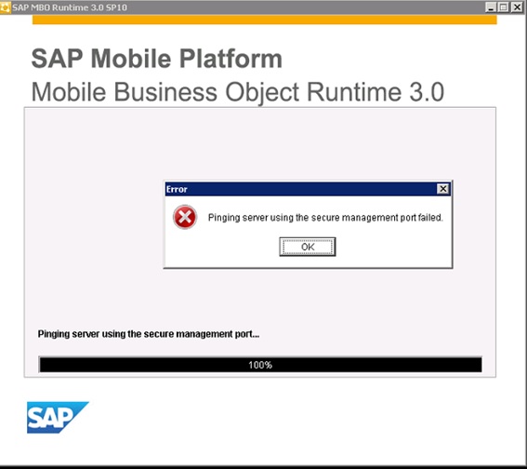Close the SAP MBO Runtime installer window
The image size is (527, 469).
click(517, 7)
